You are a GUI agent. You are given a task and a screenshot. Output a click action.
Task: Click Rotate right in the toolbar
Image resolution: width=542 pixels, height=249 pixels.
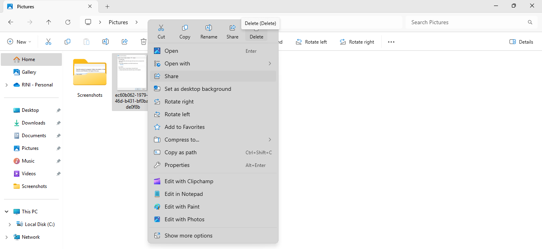(x=357, y=42)
